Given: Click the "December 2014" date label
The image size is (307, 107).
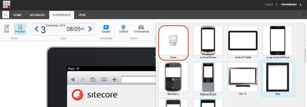Looking at the screenshot, I should tap(56, 26).
